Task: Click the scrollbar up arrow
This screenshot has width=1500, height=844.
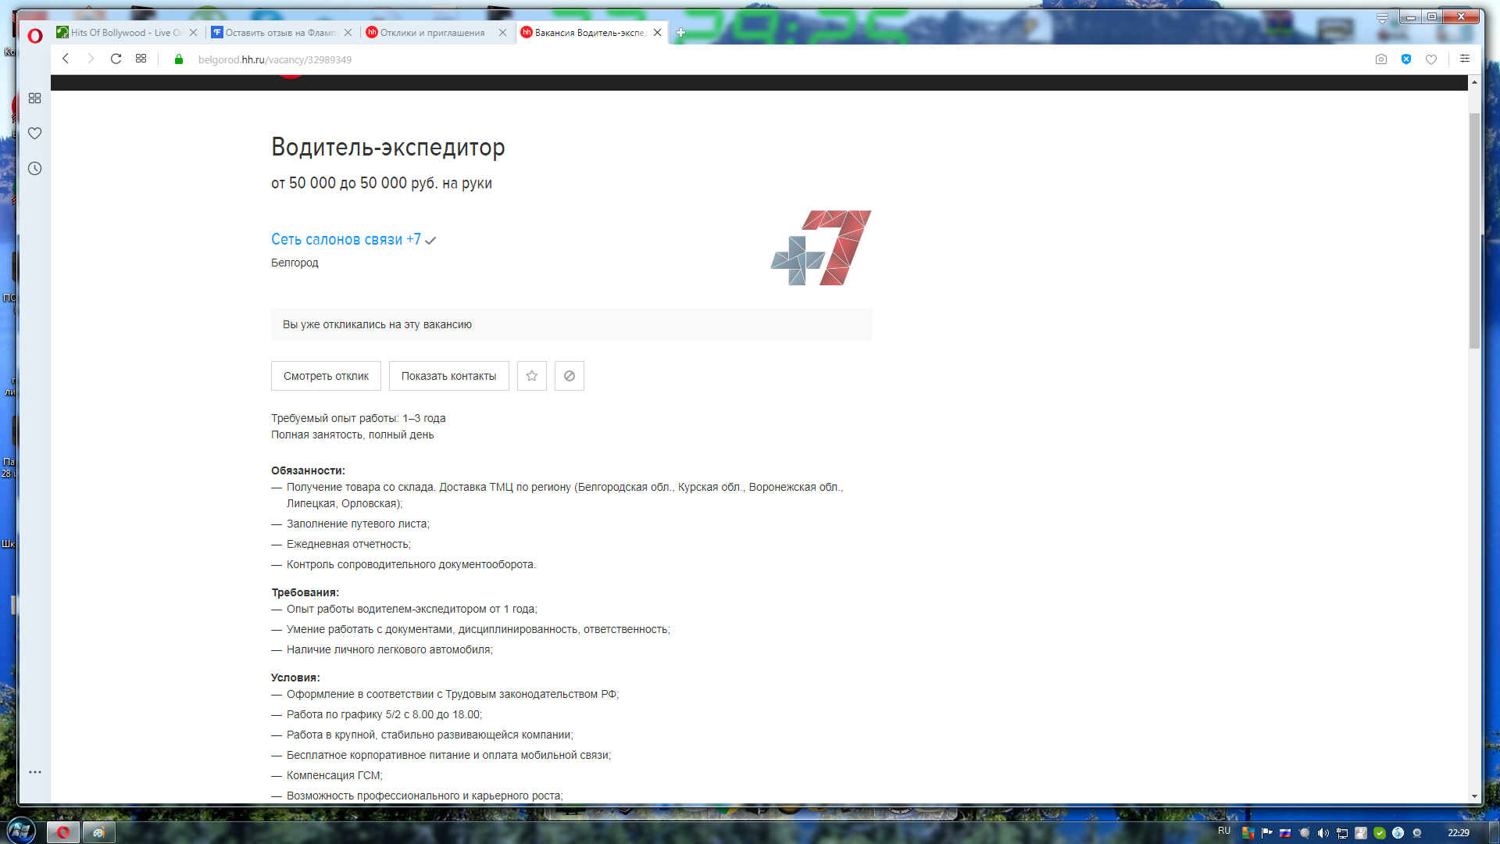Action: click(1474, 82)
